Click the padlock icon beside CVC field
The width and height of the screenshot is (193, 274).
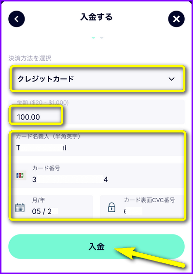[111, 207]
